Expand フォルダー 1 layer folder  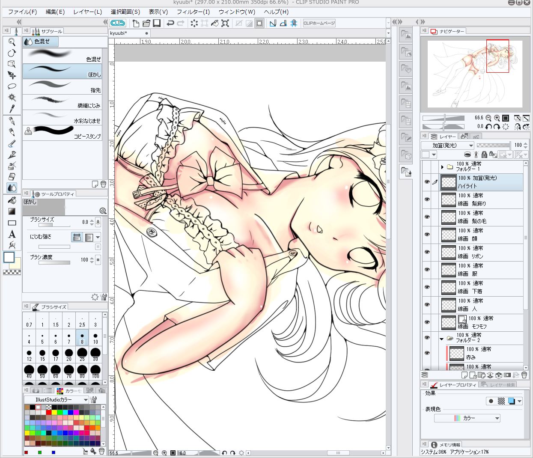(442, 167)
